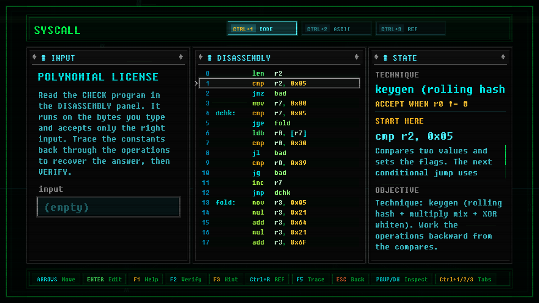539x303 pixels.
Task: Select line 13 'fold: mov r3, 0x05'
Action: (x=279, y=203)
